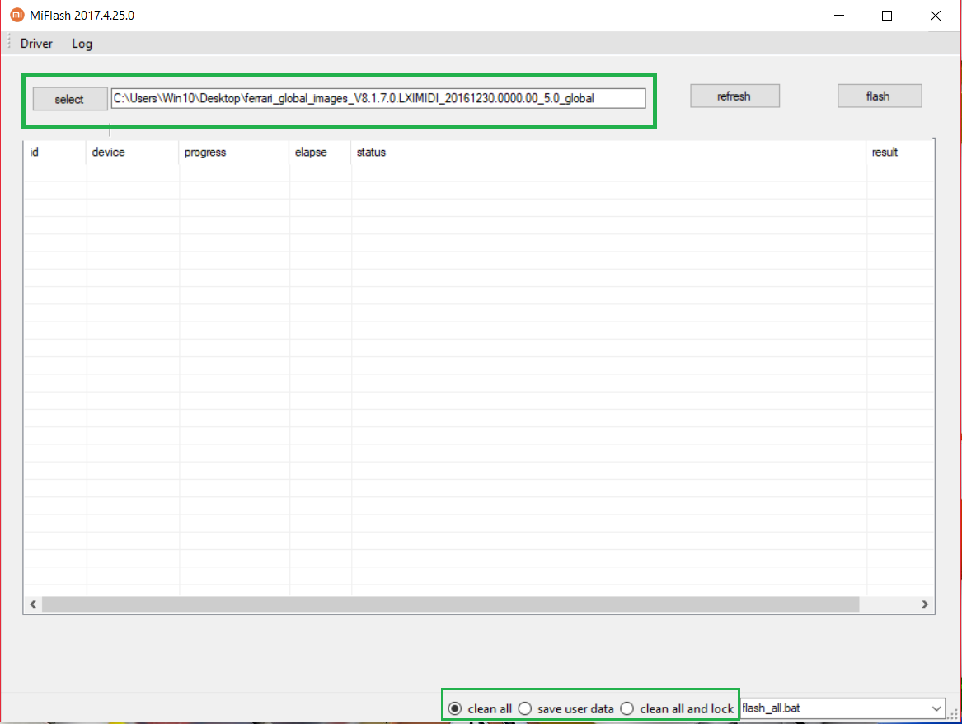
Task: Close the MiFlash window
Action: pos(935,16)
